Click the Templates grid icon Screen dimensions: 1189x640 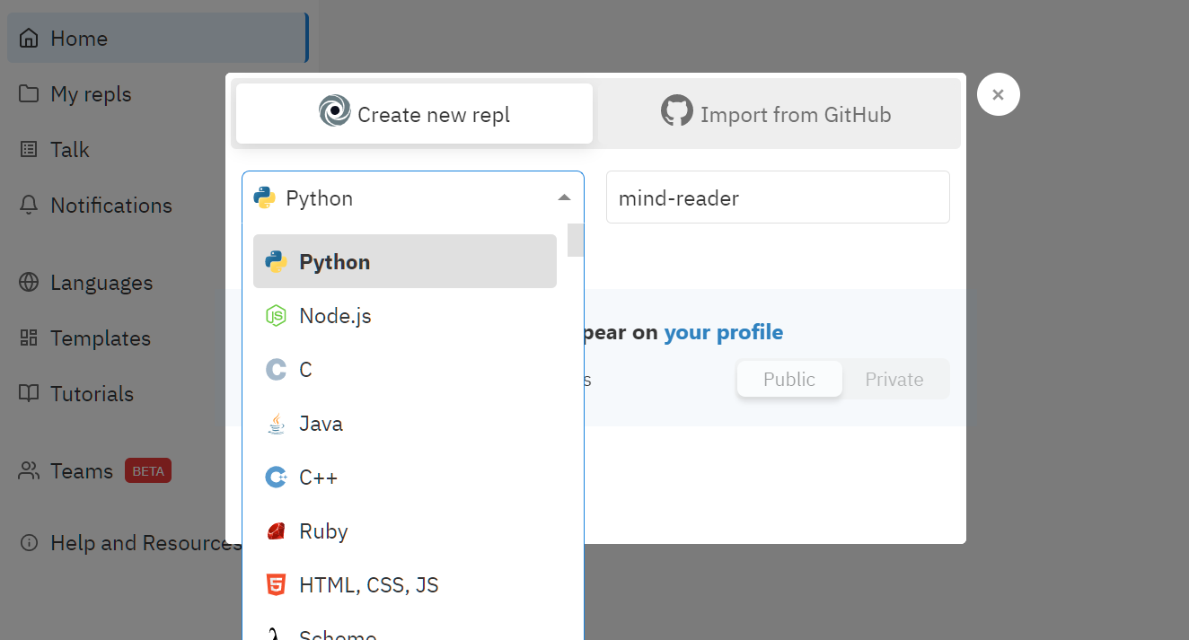click(29, 338)
